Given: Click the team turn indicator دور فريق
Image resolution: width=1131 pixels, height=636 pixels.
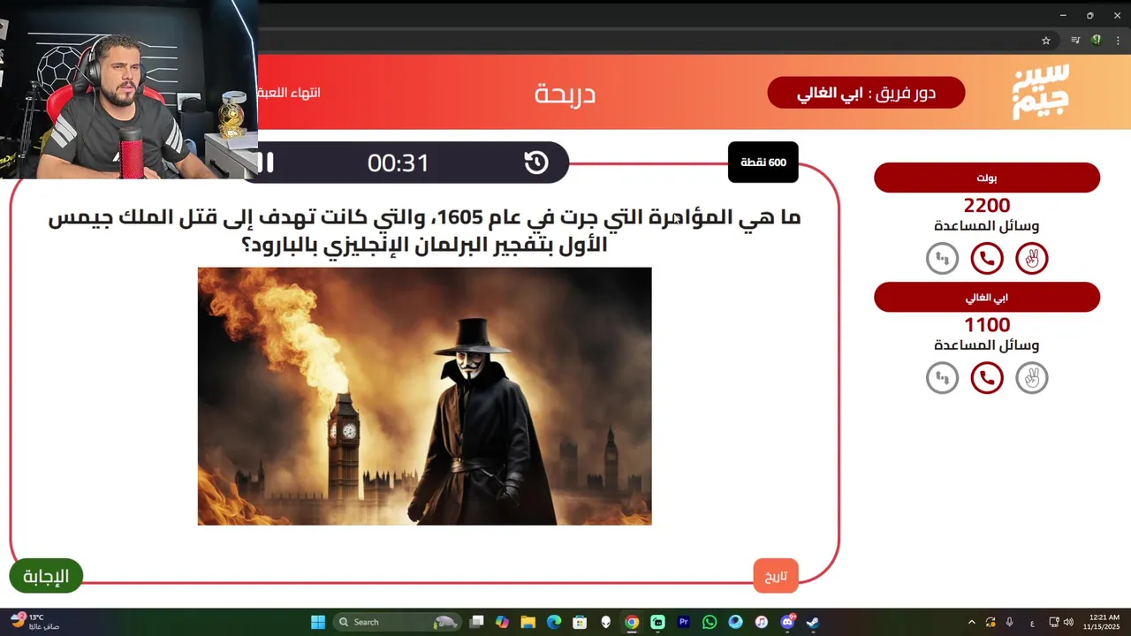Looking at the screenshot, I should (x=866, y=93).
